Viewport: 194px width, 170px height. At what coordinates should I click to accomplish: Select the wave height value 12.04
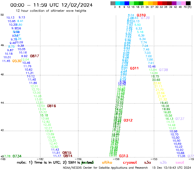point(25,60)
